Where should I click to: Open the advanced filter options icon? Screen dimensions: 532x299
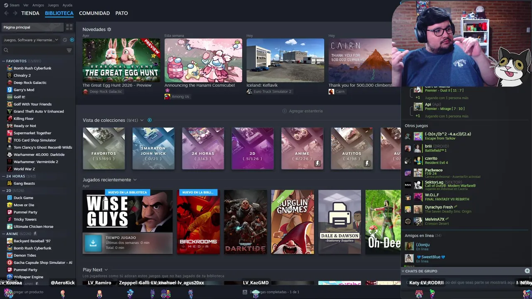click(x=69, y=50)
